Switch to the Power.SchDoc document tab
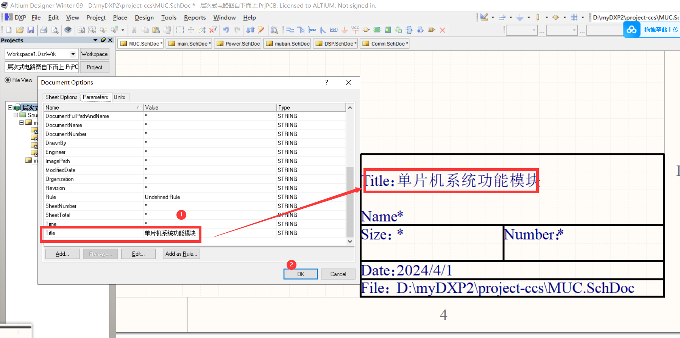The height and width of the screenshot is (338, 680). (238, 44)
